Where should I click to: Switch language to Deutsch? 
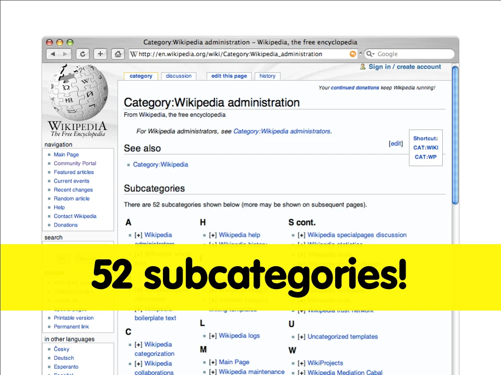64,358
